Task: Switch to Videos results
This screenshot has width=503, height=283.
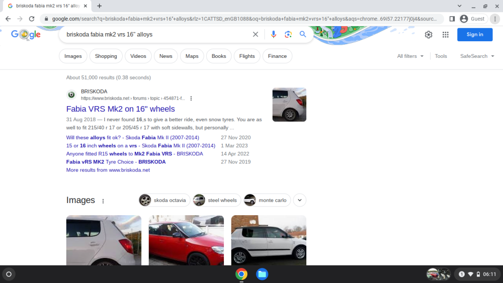Action: pyautogui.click(x=138, y=56)
